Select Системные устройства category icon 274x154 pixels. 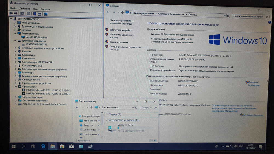pyautogui.click(x=20, y=100)
